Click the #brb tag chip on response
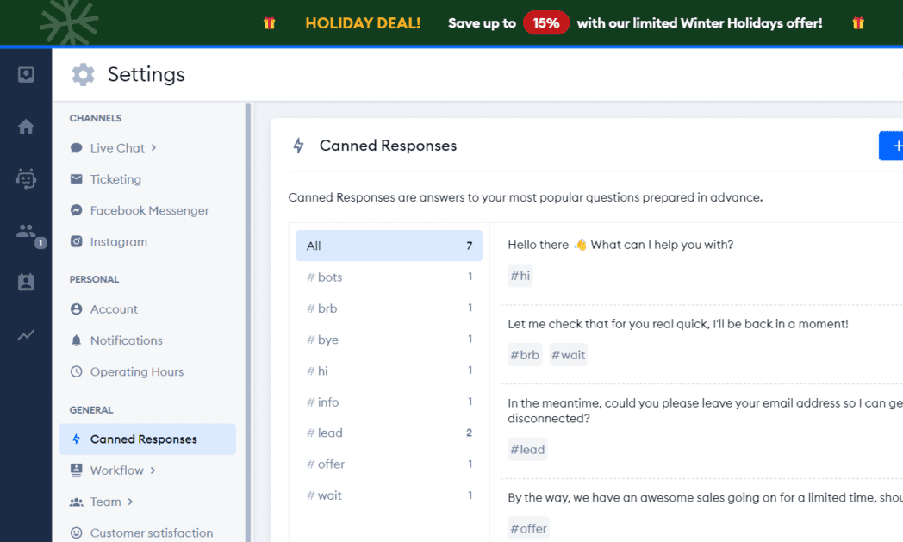Viewport: 903px width, 542px height. click(525, 355)
